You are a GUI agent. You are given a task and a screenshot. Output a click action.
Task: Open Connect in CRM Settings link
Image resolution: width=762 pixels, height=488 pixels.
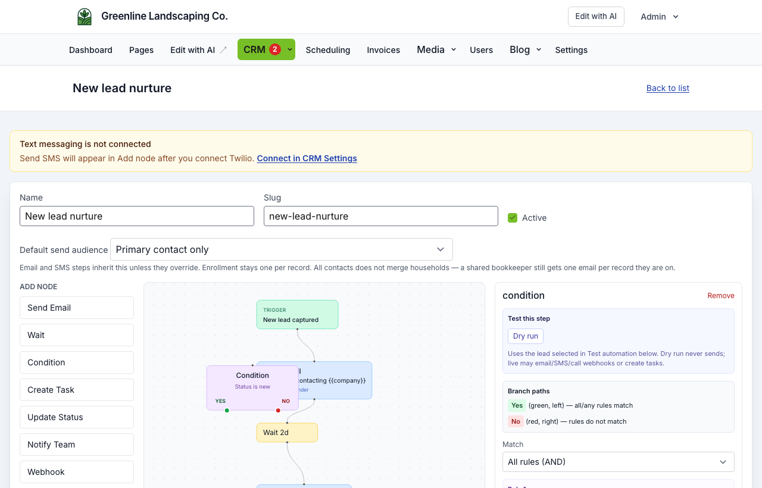(x=307, y=158)
